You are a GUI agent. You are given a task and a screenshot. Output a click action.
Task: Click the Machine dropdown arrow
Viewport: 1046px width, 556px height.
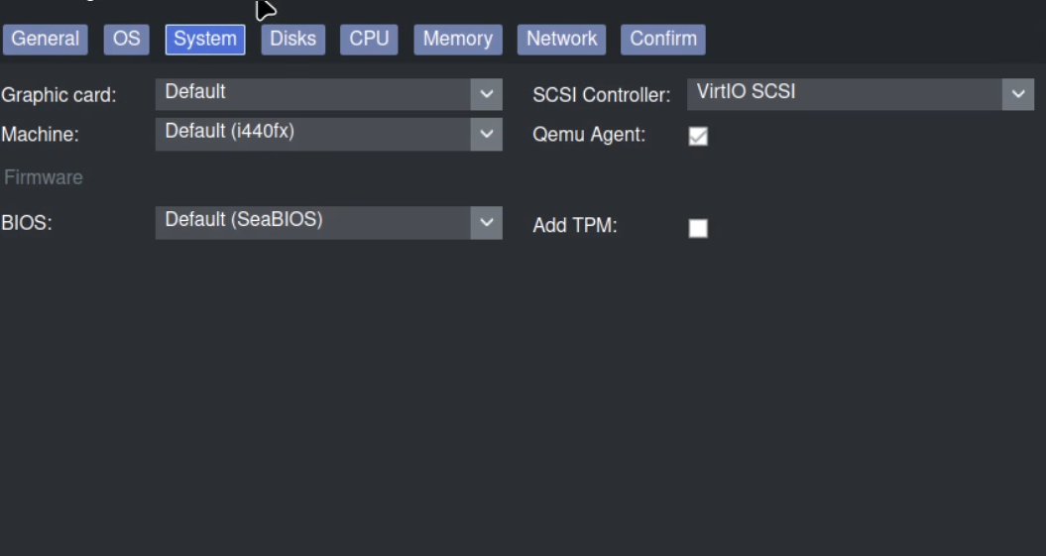(486, 134)
